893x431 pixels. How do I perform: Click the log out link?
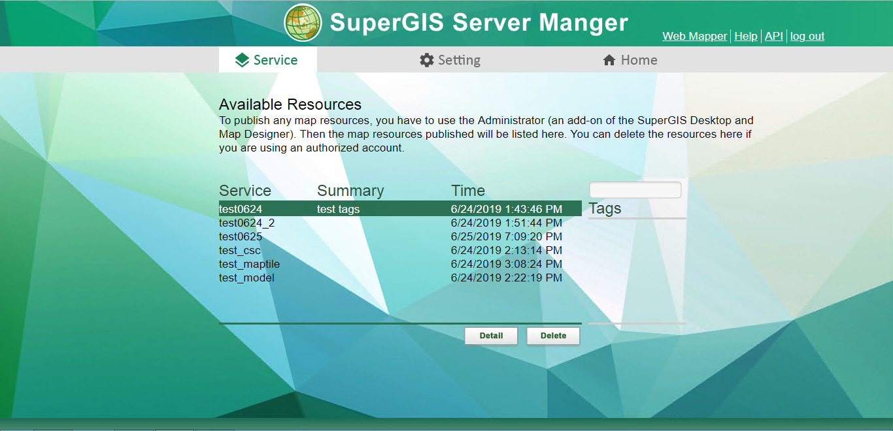[x=807, y=36]
